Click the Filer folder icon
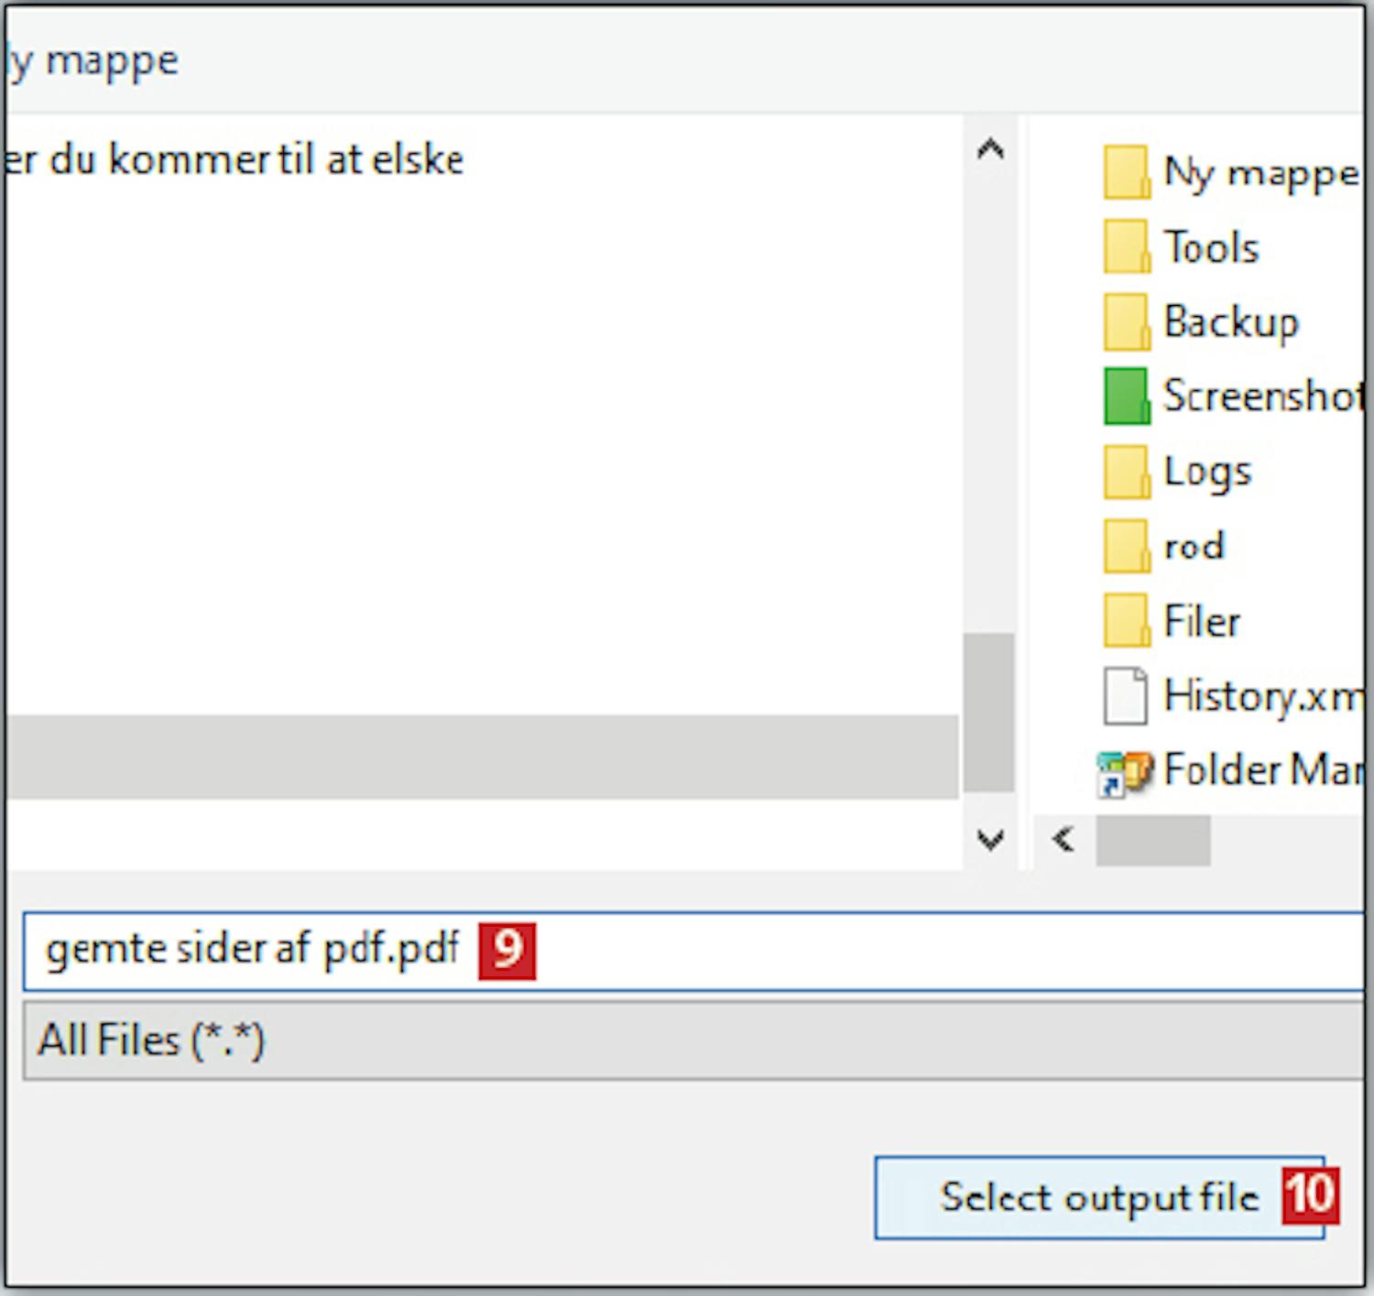Screen dimensions: 1374x1296 tap(1126, 621)
